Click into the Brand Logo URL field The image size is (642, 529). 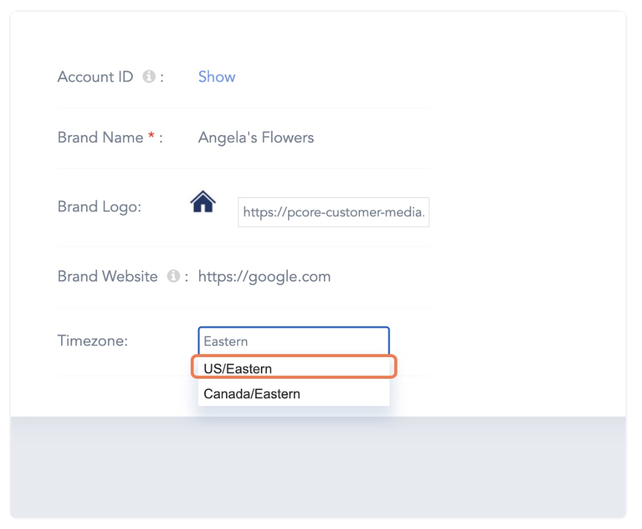tap(333, 213)
